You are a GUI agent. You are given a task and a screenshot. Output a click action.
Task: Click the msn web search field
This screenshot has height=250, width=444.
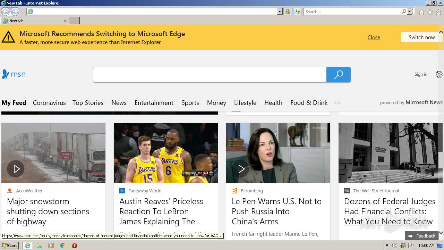[x=210, y=75]
